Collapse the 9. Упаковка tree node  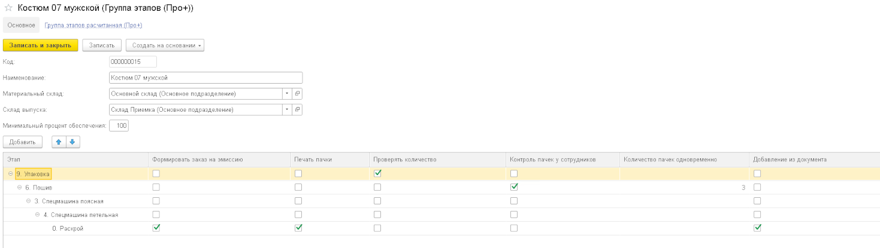point(11,174)
